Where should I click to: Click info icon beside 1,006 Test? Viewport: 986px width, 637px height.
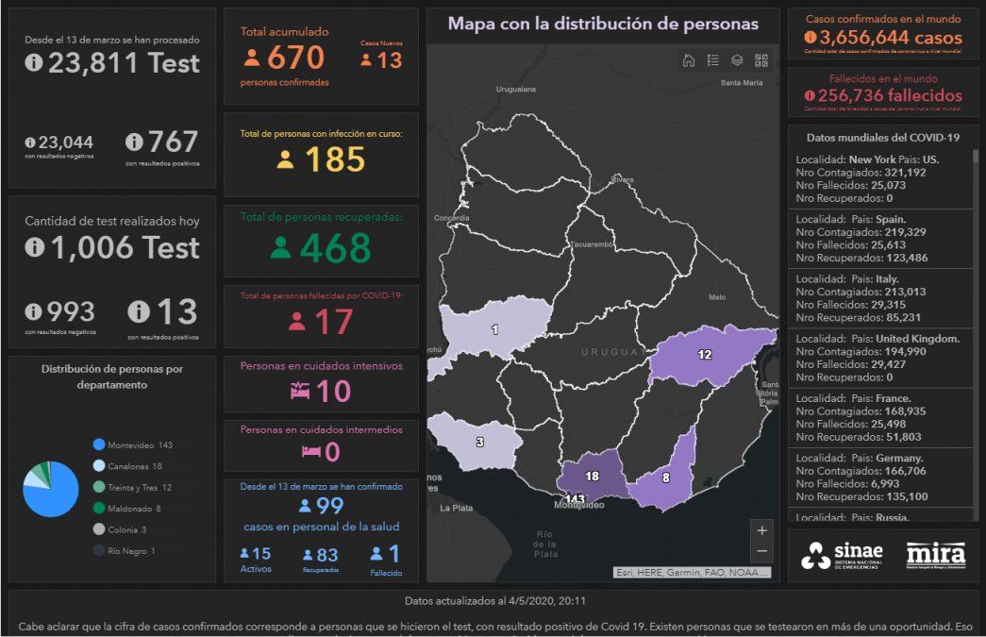tap(34, 248)
